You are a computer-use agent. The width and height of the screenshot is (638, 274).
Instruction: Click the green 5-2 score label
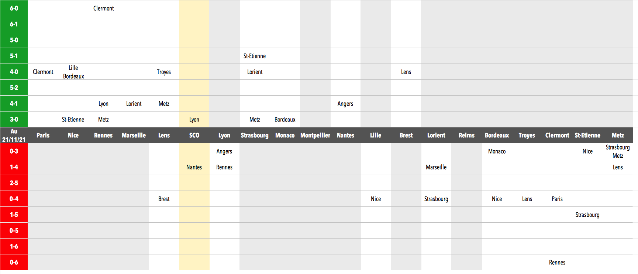[x=14, y=88]
